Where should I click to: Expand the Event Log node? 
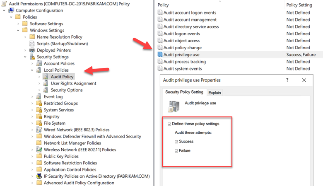pyautogui.click(x=32, y=97)
